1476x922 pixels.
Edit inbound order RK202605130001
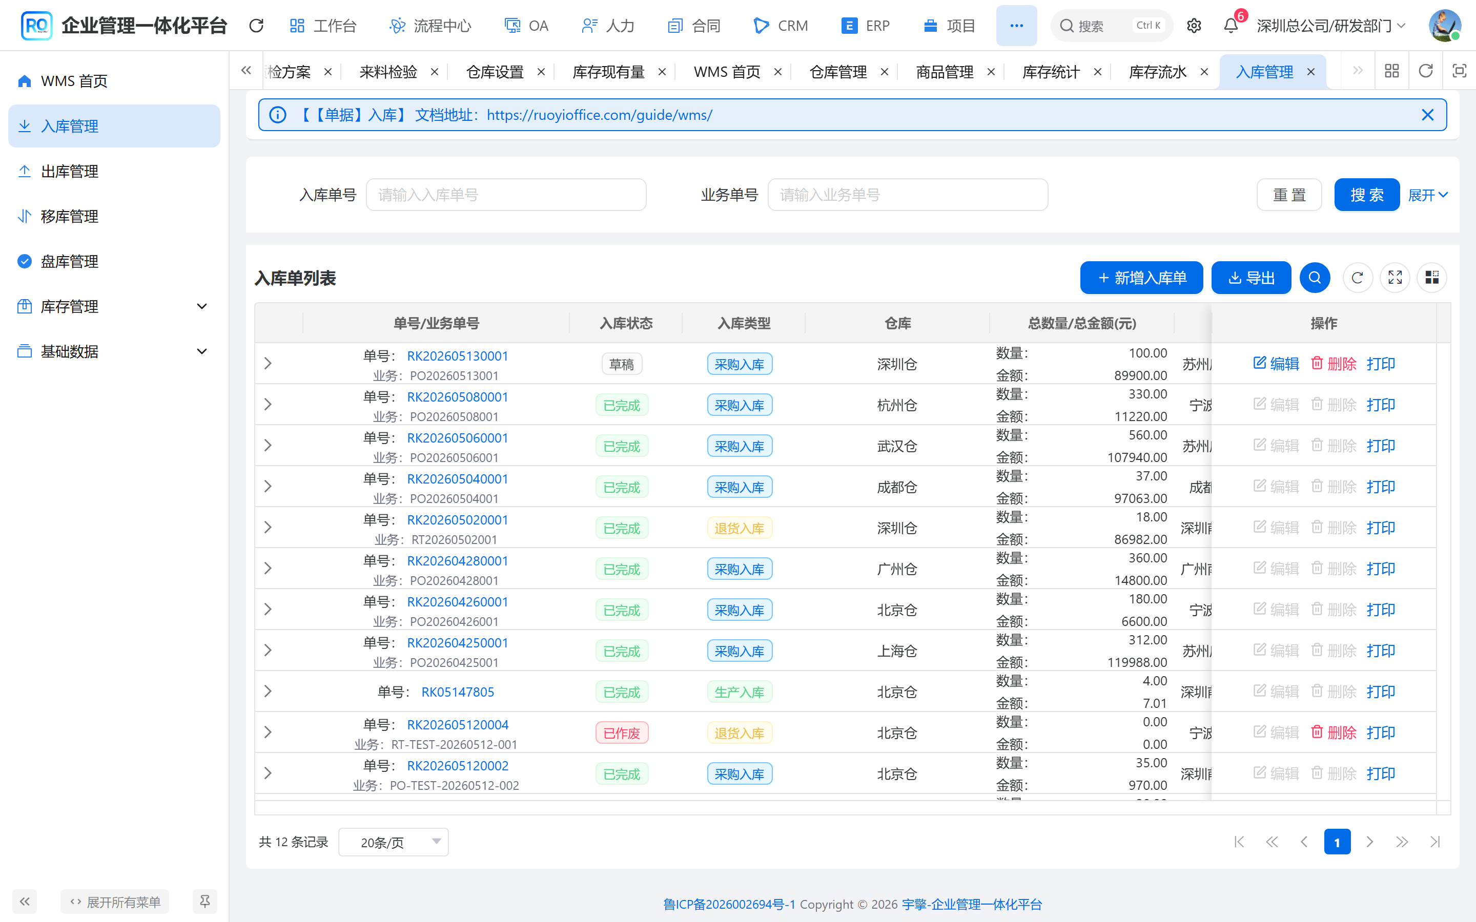(1276, 364)
